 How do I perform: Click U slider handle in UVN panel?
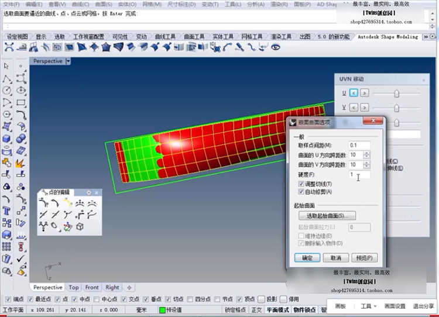(396, 94)
